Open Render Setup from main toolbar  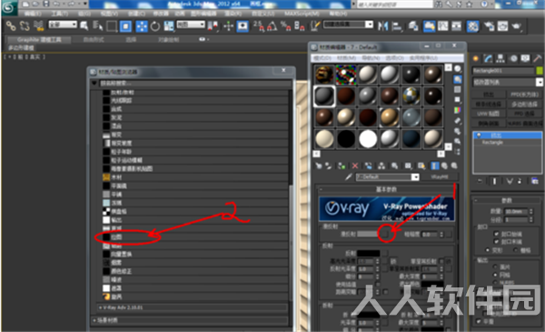[x=490, y=26]
